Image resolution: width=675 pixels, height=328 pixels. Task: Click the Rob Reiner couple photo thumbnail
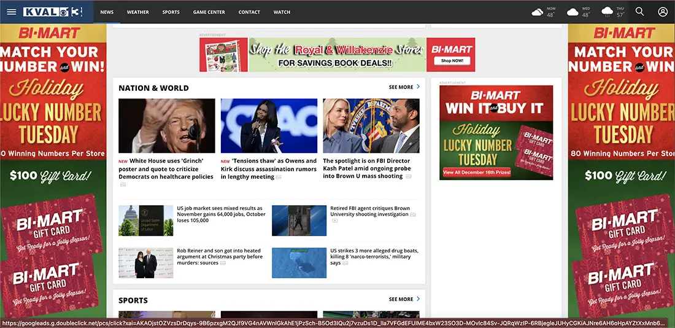tap(146, 262)
